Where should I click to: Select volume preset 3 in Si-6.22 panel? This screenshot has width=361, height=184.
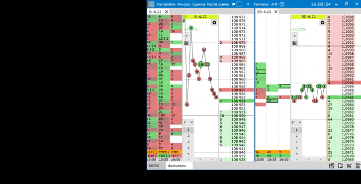click(x=188, y=142)
